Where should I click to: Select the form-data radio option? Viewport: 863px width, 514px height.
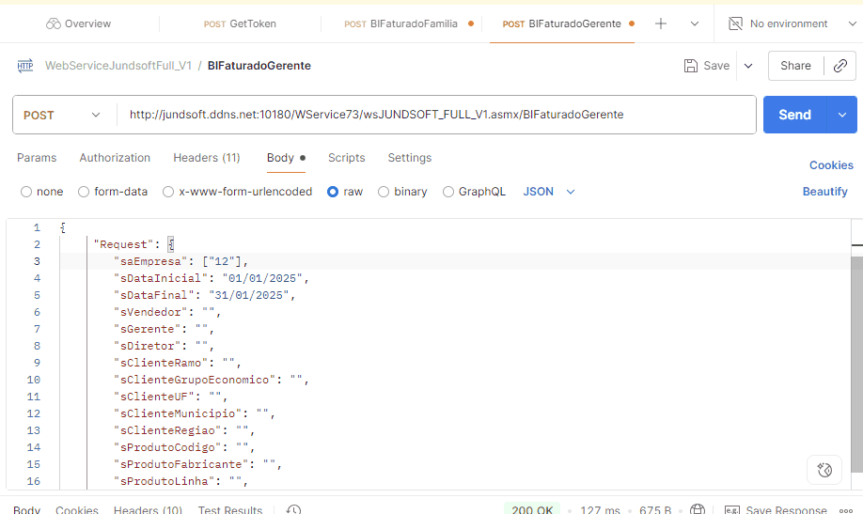point(85,192)
